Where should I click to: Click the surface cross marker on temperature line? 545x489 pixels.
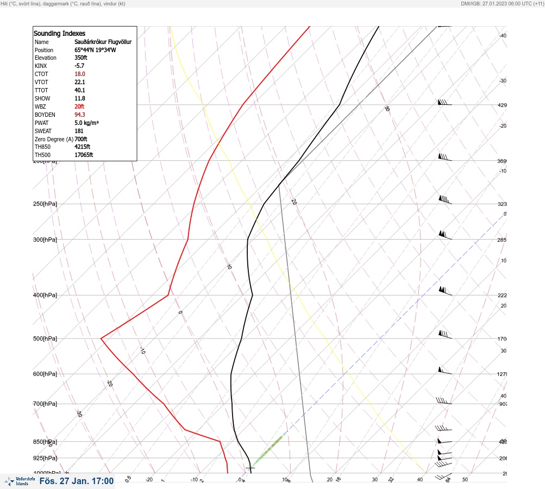[x=250, y=468]
